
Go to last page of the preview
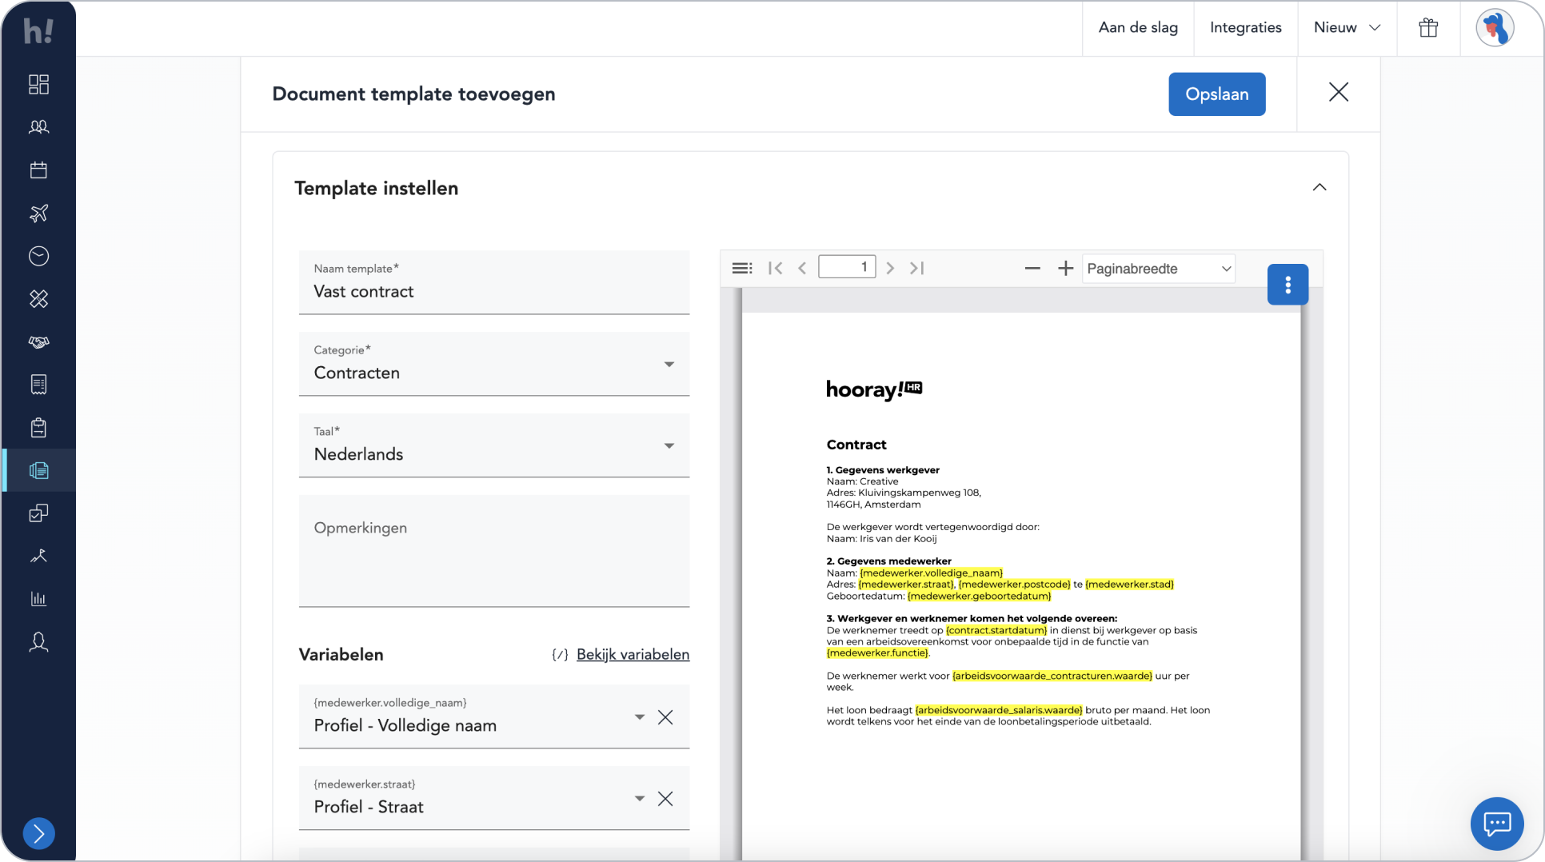point(917,268)
